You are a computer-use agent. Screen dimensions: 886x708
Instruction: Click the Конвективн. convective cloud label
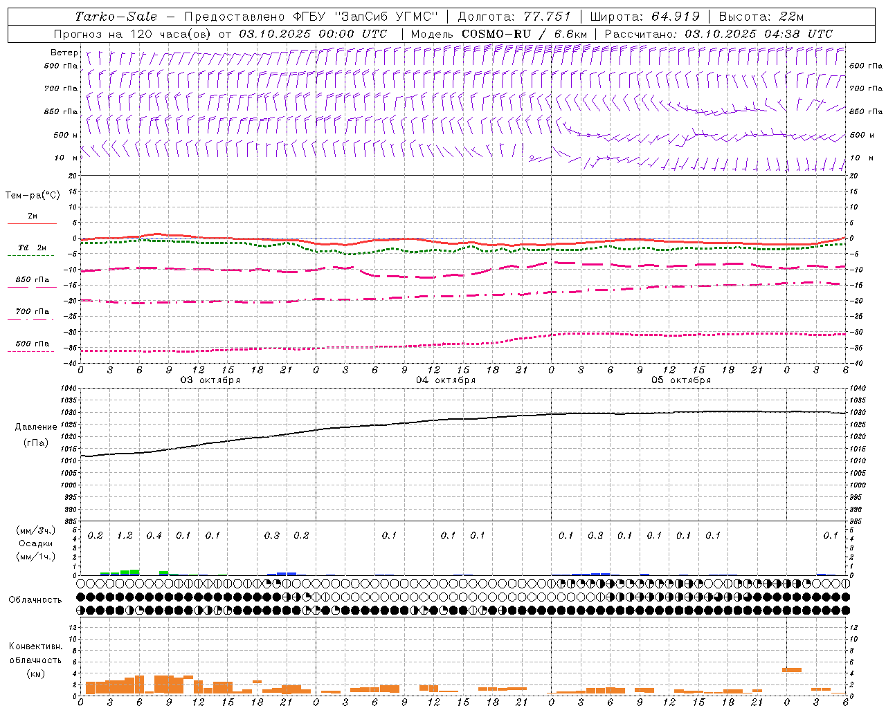click(x=35, y=646)
